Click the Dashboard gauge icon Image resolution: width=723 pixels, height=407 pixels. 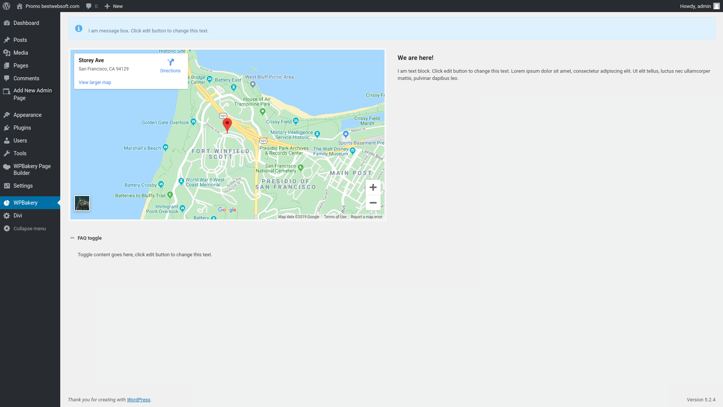7,23
